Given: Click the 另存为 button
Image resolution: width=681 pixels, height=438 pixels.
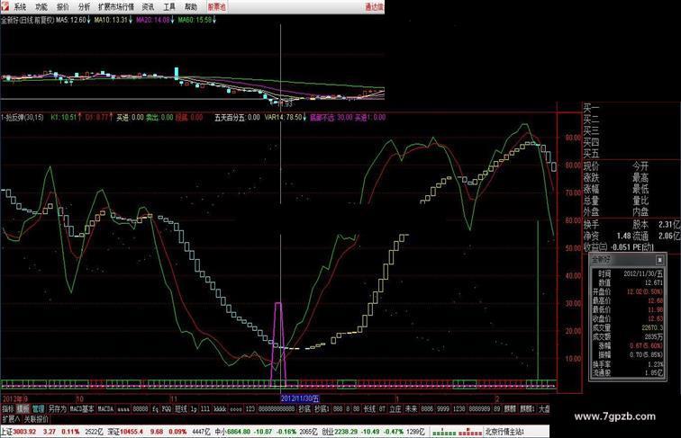Looking at the screenshot, I should click(58, 408).
